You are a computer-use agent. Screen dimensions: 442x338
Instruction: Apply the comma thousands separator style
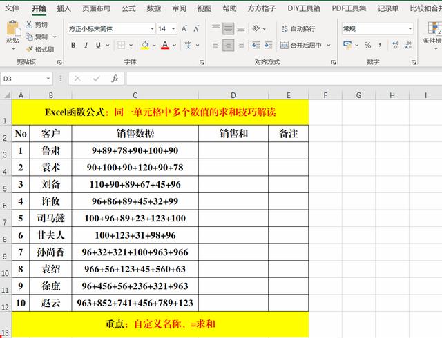pyautogui.click(x=380, y=45)
